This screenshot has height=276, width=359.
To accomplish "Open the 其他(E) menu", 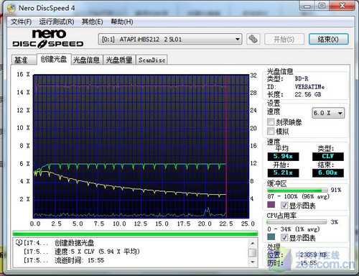I will [92, 22].
